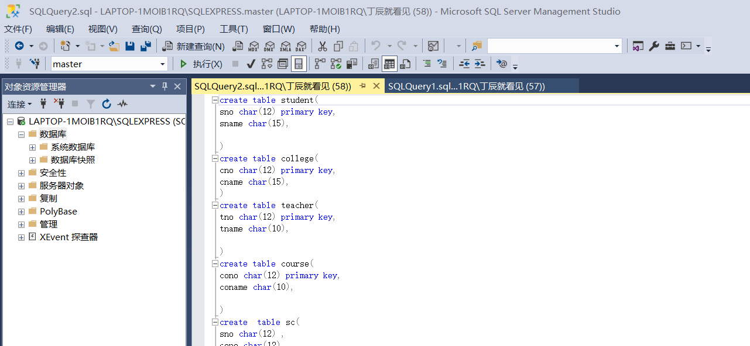Select the XEvent 探查器 tree item
The width and height of the screenshot is (750, 346).
[x=69, y=237]
